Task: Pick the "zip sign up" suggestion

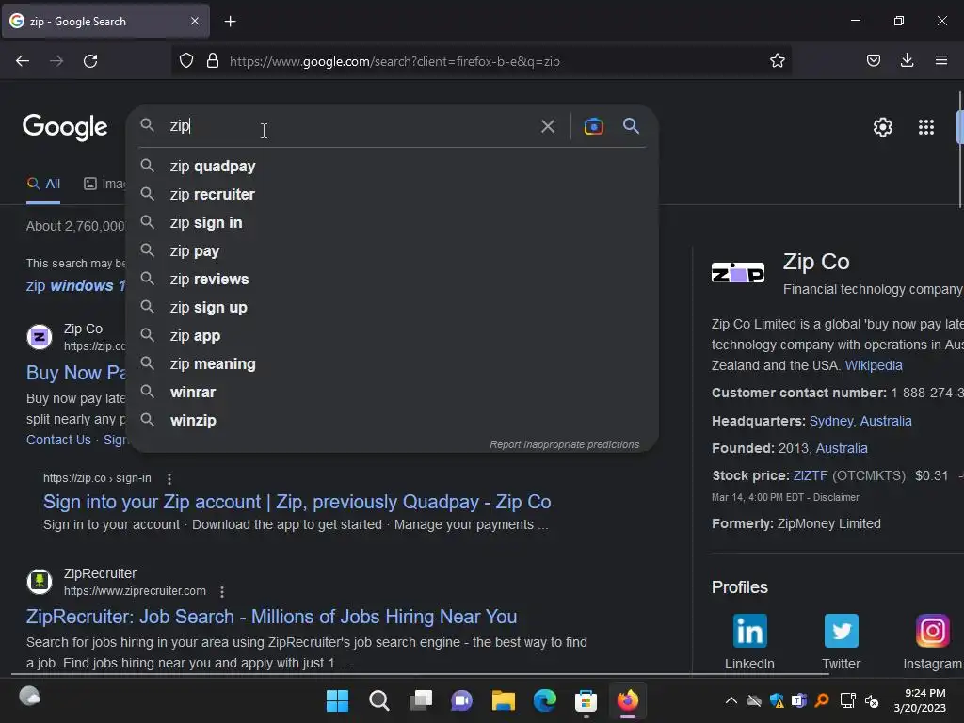Action: [x=393, y=308]
